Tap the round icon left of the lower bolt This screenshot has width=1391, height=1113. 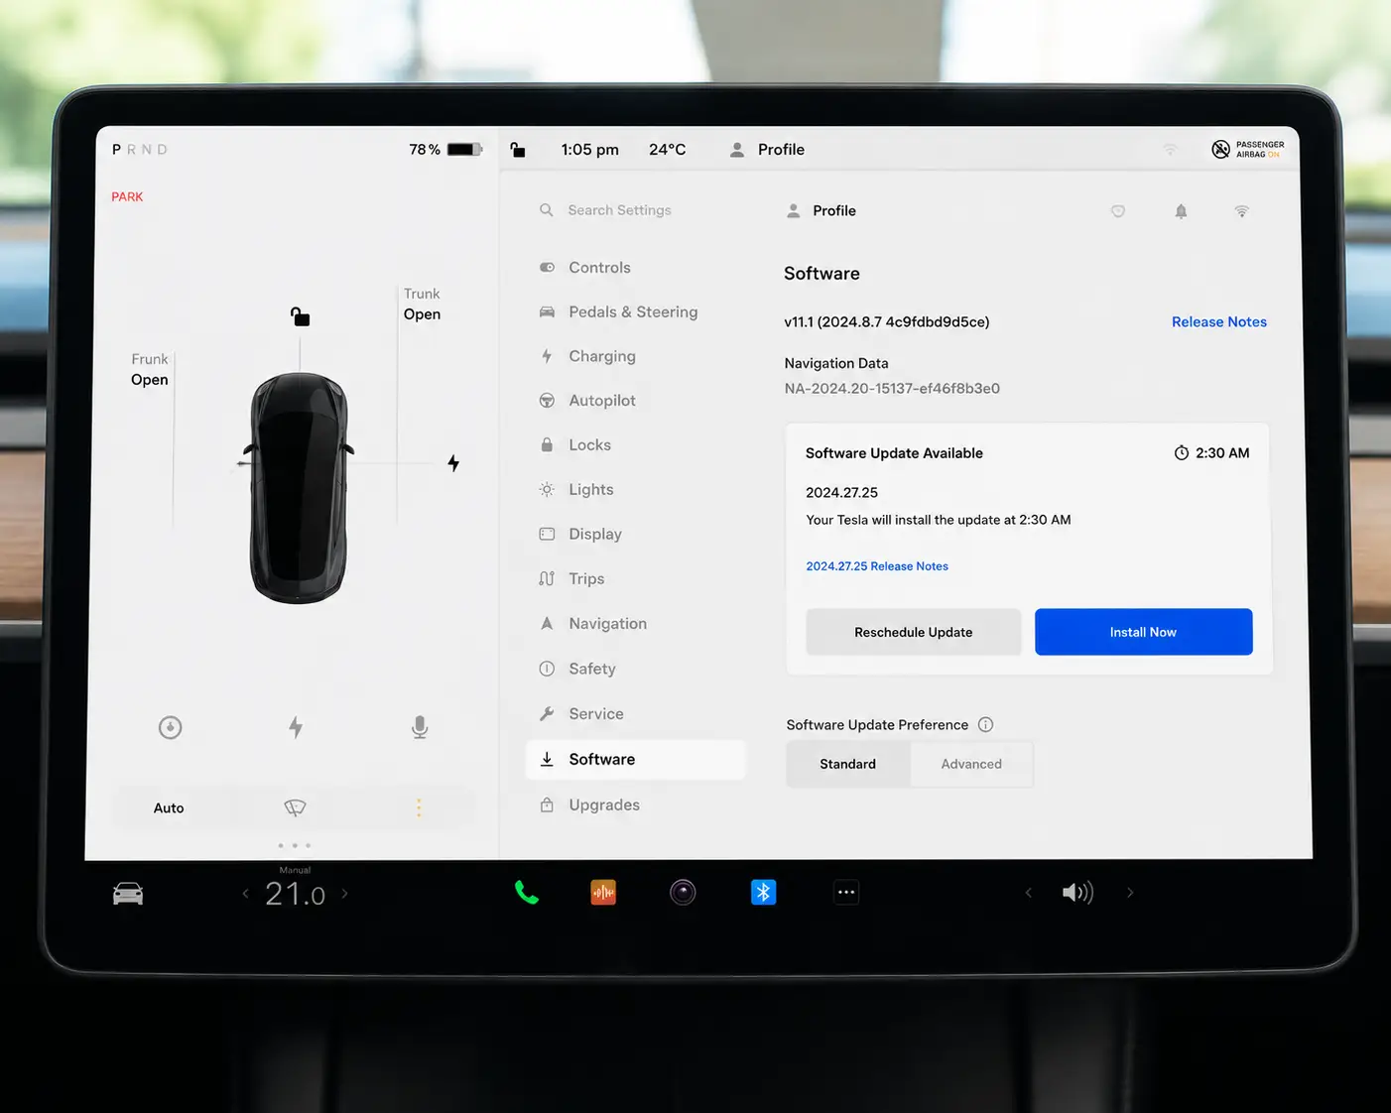click(x=171, y=727)
